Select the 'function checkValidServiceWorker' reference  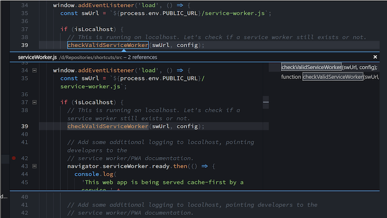pyautogui.click(x=330, y=77)
